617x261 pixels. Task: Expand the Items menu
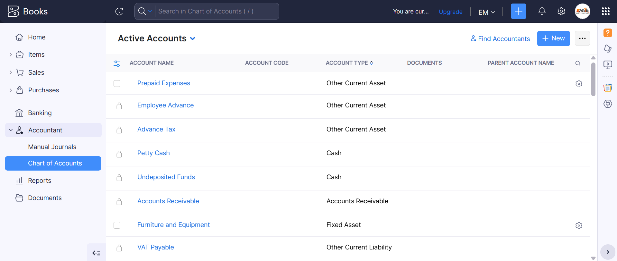click(11, 55)
